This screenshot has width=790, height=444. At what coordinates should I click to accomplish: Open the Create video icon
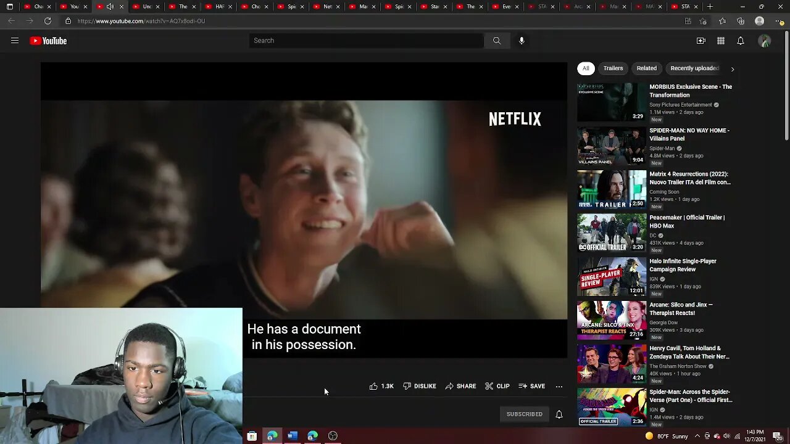tap(701, 41)
